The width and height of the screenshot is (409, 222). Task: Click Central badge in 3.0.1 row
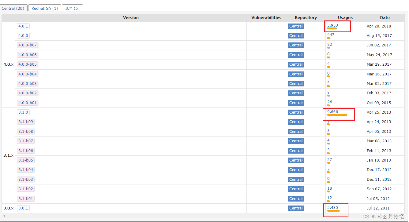coord(296,208)
